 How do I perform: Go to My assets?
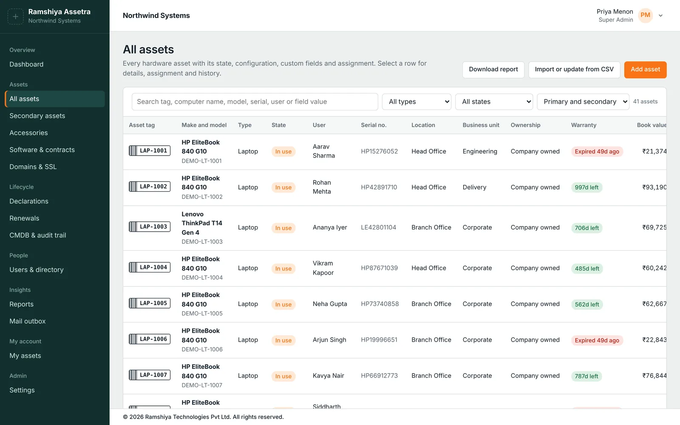(54, 355)
